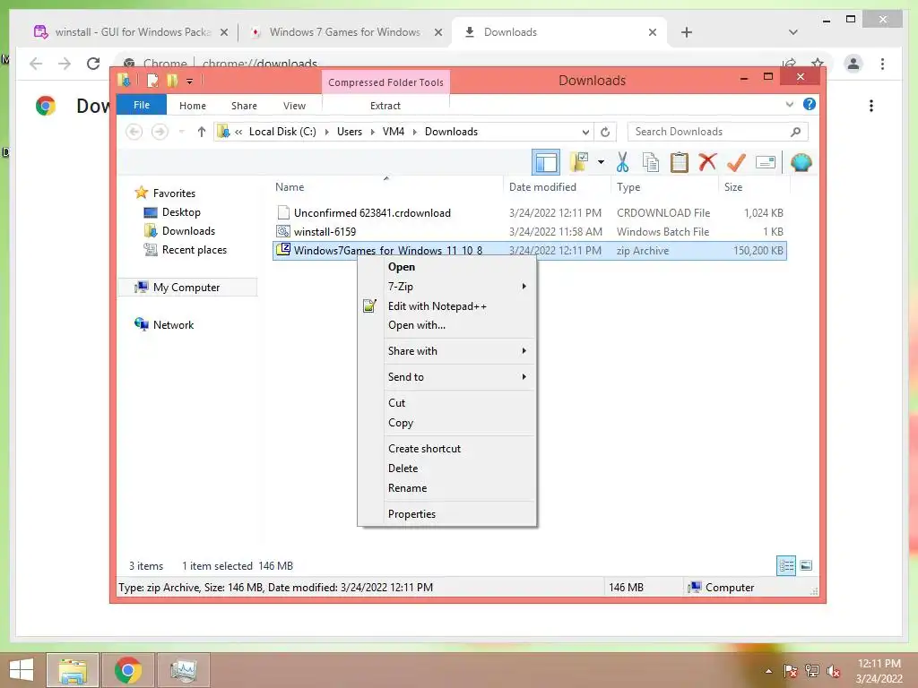Click the Copy pages toolbar icon
The image size is (918, 688).
pyautogui.click(x=651, y=162)
